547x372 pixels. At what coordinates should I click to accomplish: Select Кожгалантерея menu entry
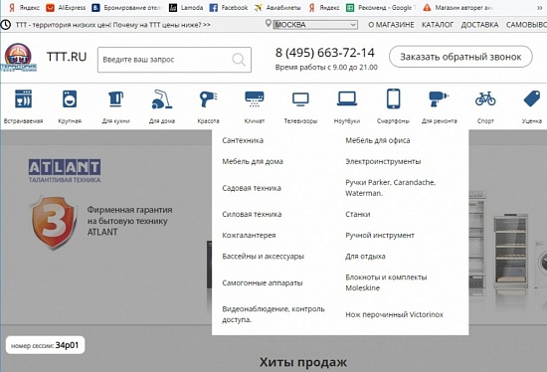(249, 235)
